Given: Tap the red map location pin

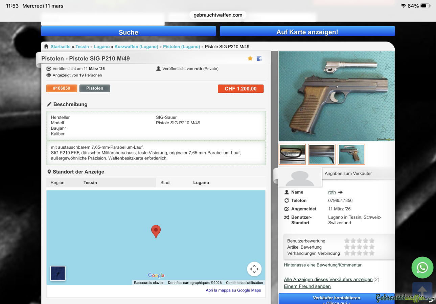Looking at the screenshot, I should pos(156,231).
